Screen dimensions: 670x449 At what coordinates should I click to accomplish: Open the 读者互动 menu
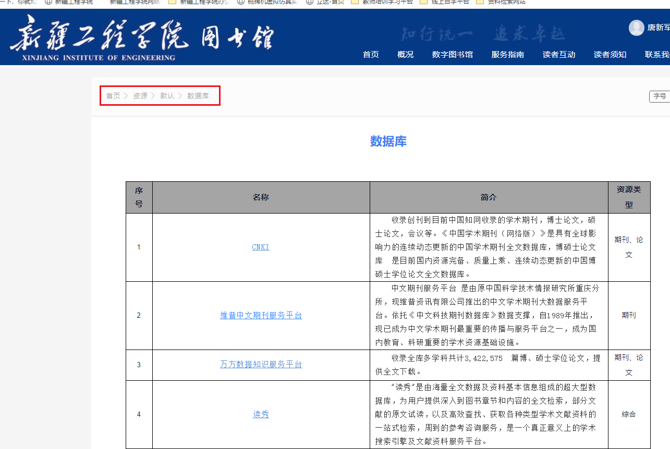[x=559, y=54]
